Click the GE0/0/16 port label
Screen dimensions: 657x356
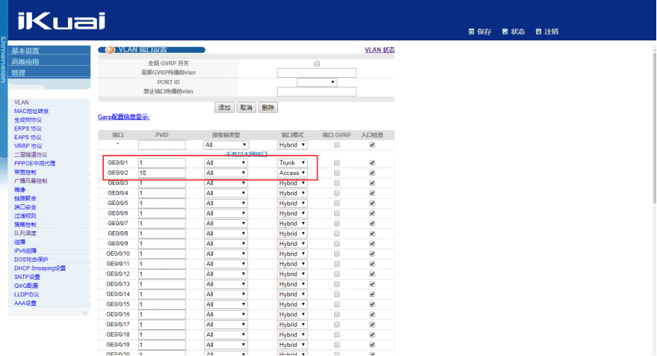118,314
